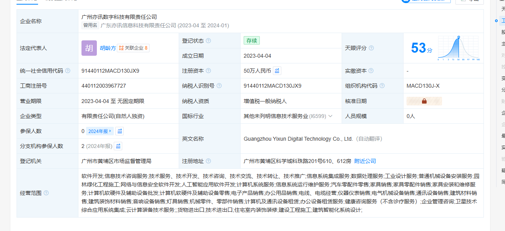Image resolution: width=505 pixels, height=231 pixels.
Task: Click the help icon next to 实缴资本
Action: (x=371, y=71)
